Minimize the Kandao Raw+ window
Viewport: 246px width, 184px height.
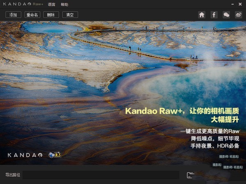233,5
